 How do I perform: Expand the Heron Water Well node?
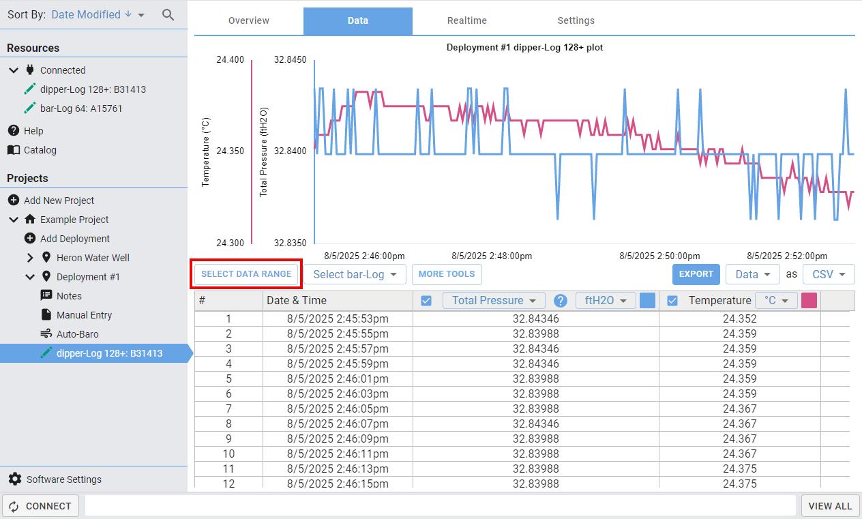point(30,257)
